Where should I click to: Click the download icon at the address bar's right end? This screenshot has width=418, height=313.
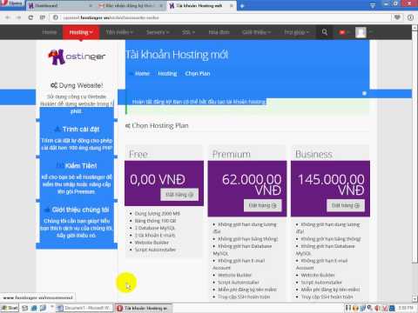[410, 17]
